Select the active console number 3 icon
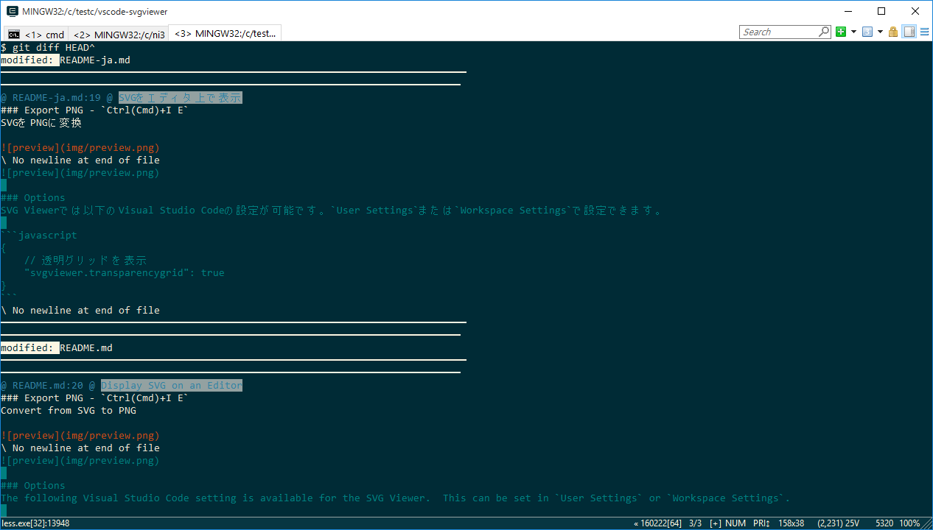Viewport: 933px width, 530px height. pyautogui.click(x=867, y=32)
